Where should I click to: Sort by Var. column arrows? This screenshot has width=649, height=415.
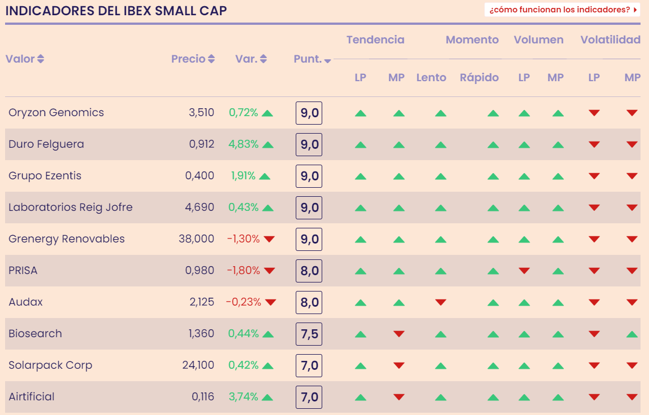[264, 59]
